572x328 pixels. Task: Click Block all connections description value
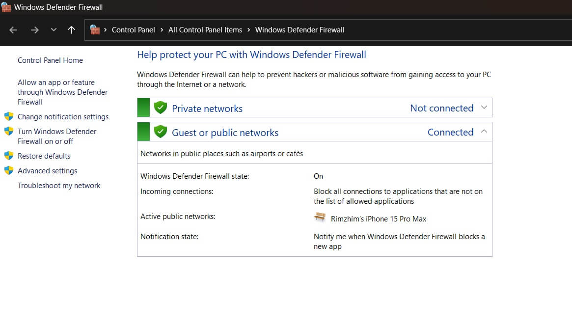[398, 196]
